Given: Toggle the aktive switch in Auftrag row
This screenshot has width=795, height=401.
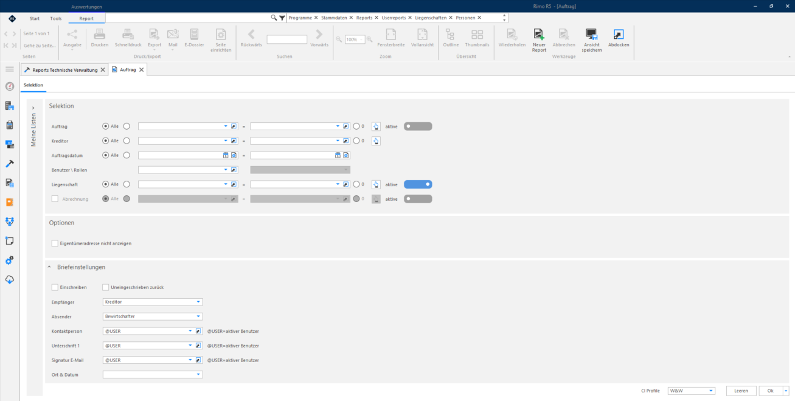Looking at the screenshot, I should [418, 126].
